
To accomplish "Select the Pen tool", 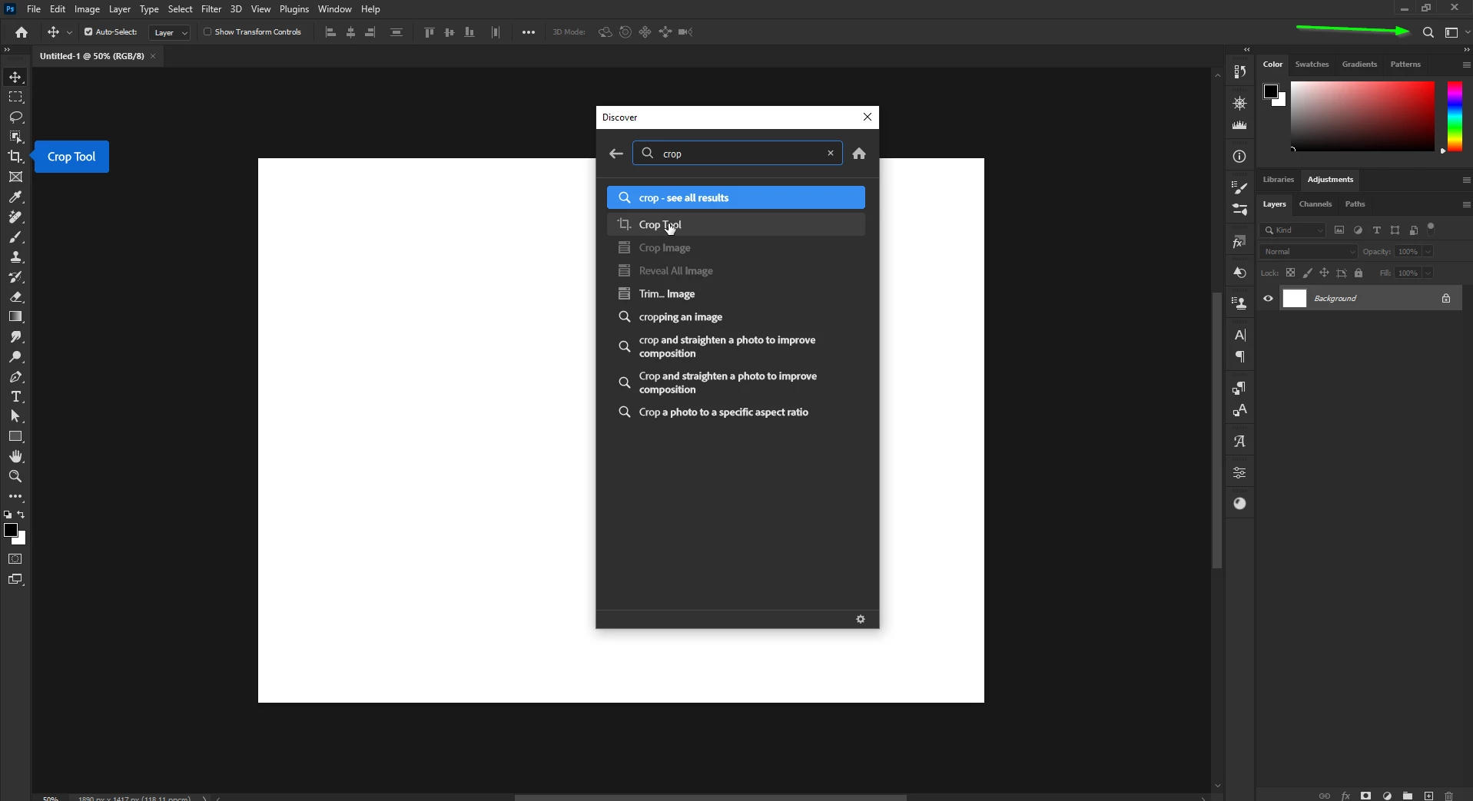I will point(15,376).
